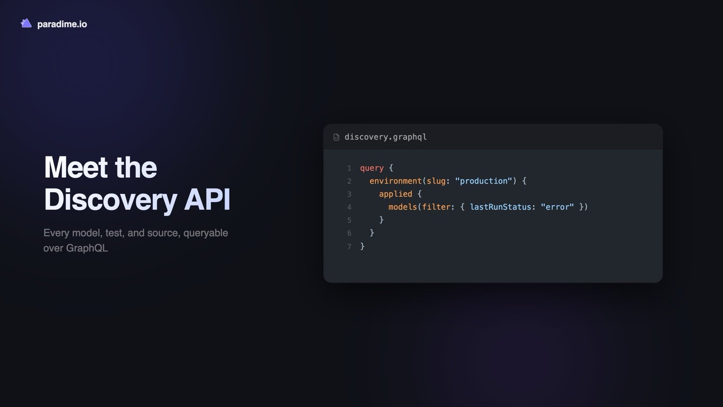Click the "error" string value
This screenshot has height=407, width=723.
point(557,207)
